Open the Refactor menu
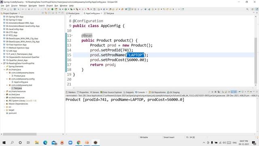 click(x=23, y=6)
